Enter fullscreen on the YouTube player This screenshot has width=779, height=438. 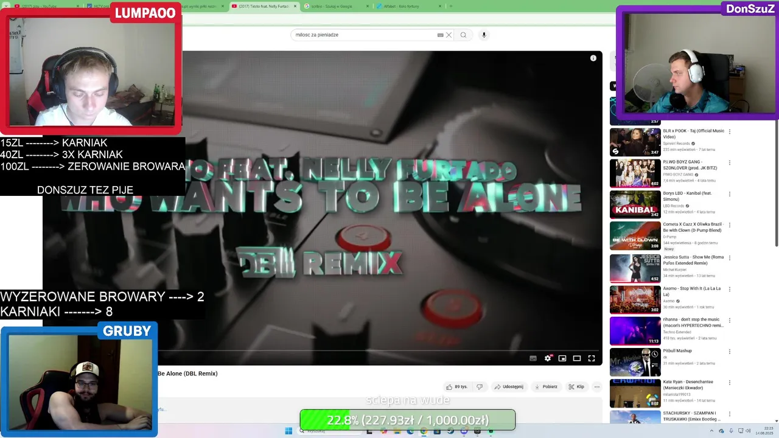point(591,358)
